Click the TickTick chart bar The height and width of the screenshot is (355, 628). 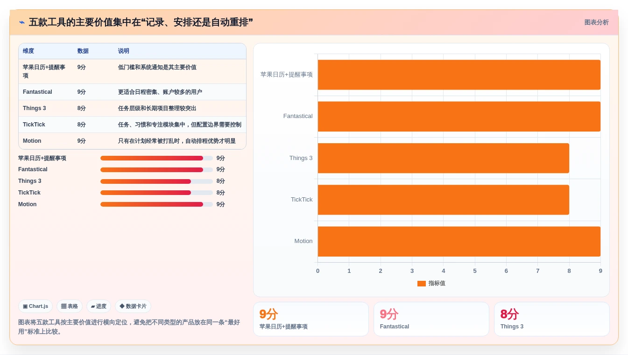(x=444, y=200)
